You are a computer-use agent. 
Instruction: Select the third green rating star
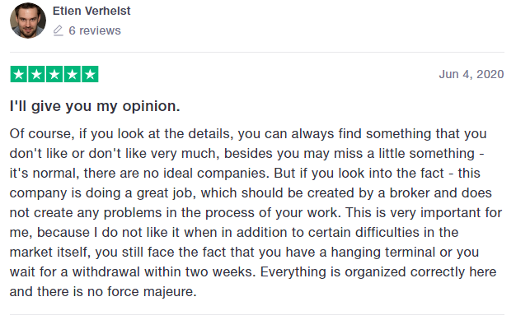54,74
